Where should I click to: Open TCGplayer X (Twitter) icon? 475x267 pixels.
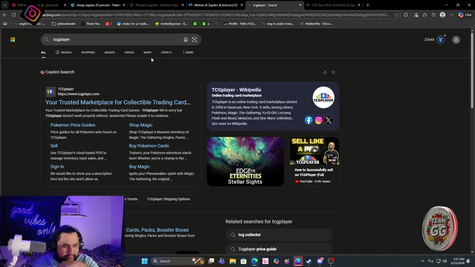click(x=328, y=120)
